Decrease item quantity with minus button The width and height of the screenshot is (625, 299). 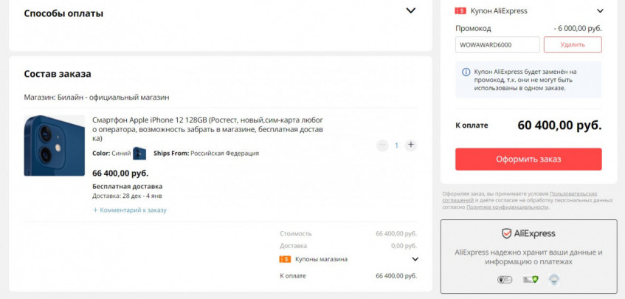[x=382, y=145]
